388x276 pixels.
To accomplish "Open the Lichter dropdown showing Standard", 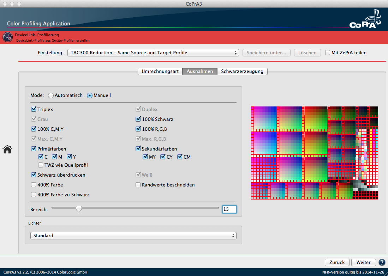I will point(133,235).
